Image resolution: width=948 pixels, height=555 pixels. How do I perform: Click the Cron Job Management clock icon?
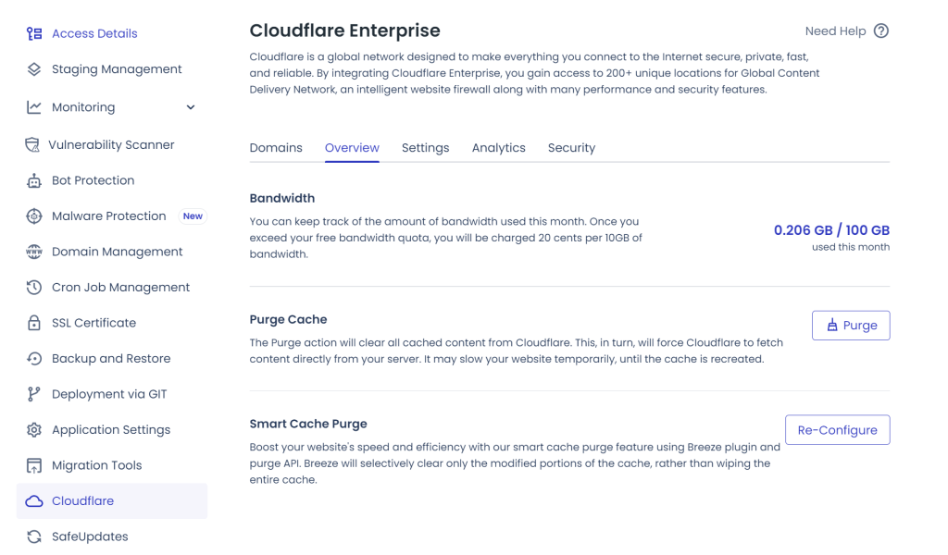[x=34, y=288]
